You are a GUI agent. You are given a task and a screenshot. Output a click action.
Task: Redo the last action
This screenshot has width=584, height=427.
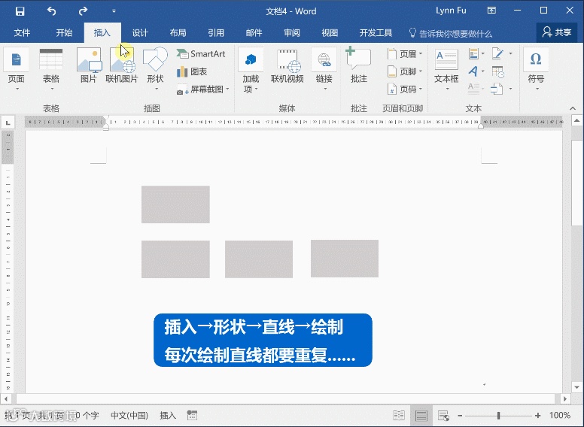click(x=83, y=11)
